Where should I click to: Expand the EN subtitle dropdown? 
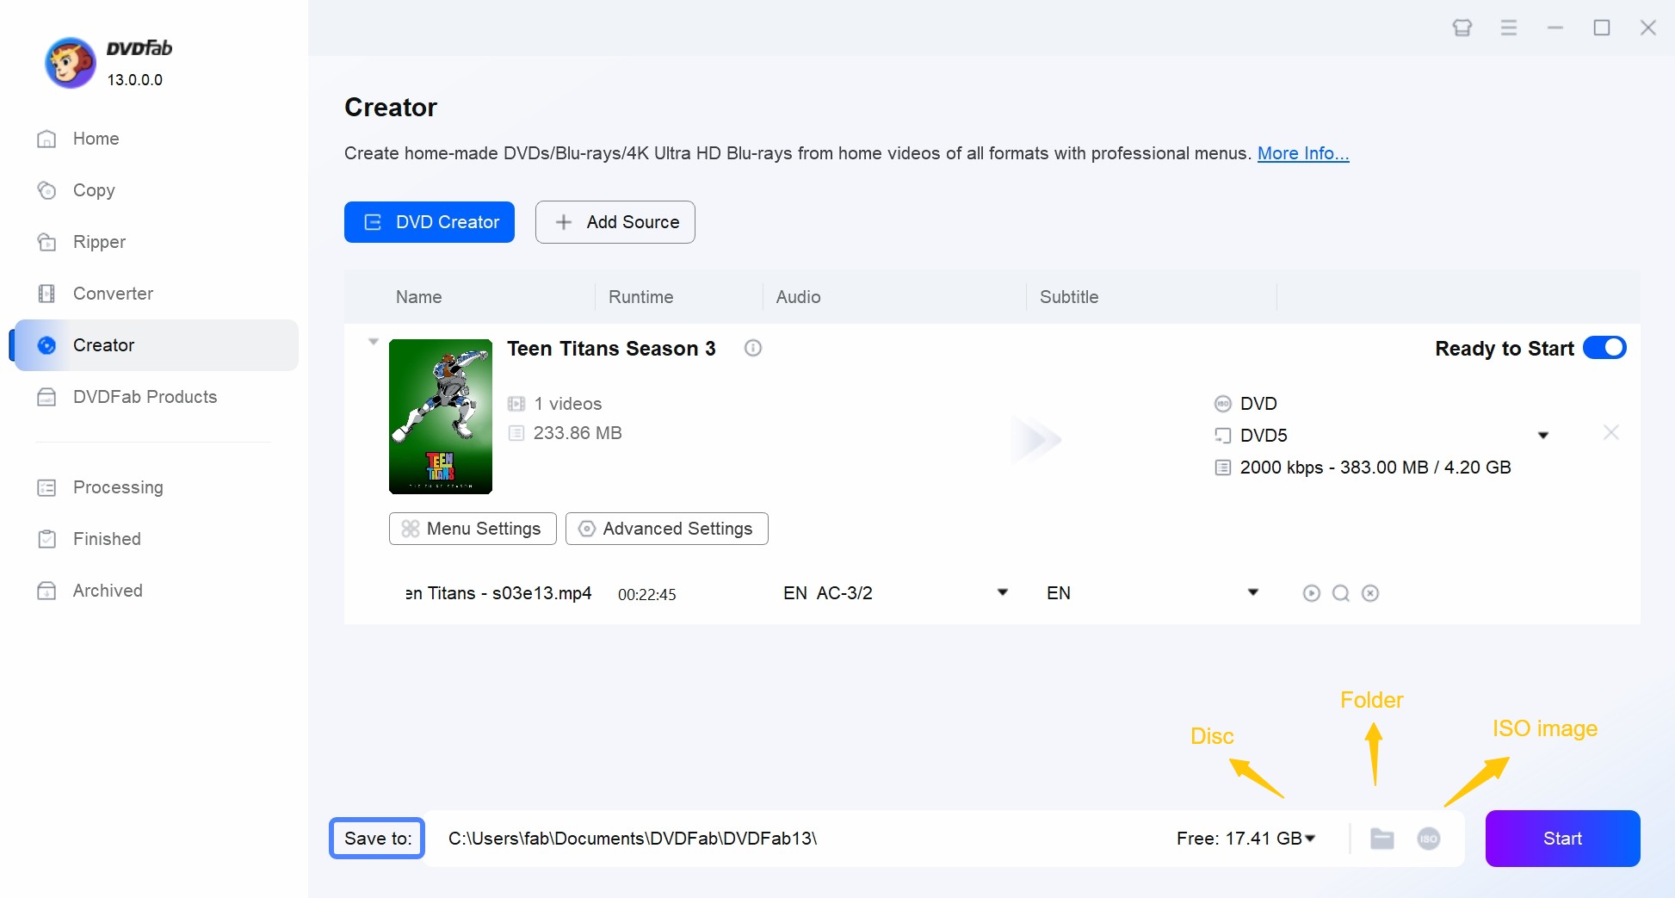(x=1253, y=593)
